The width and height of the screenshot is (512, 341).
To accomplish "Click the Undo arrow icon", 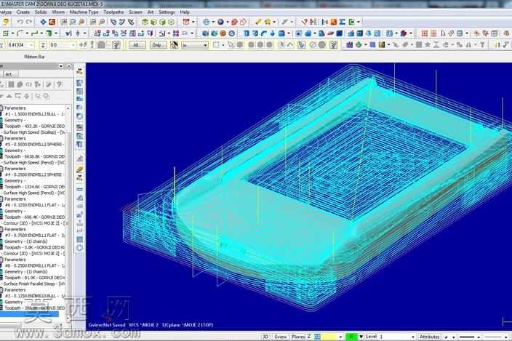I will (20, 22).
